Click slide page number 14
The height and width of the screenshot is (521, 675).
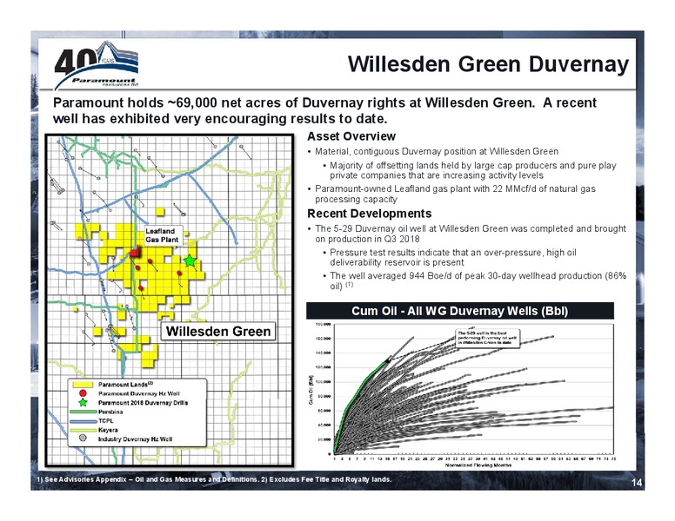click(637, 483)
